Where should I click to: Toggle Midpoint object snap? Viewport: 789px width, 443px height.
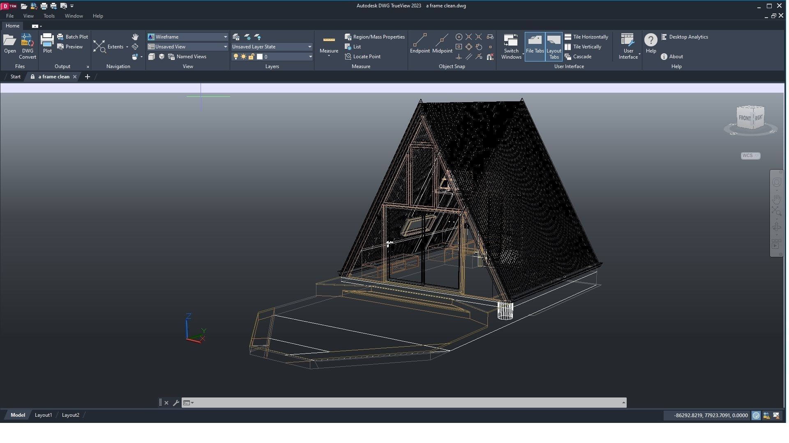coord(442,44)
